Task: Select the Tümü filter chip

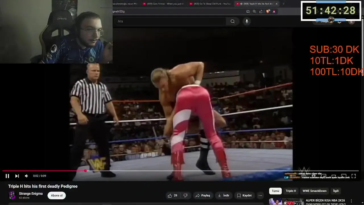Action: pyautogui.click(x=275, y=191)
